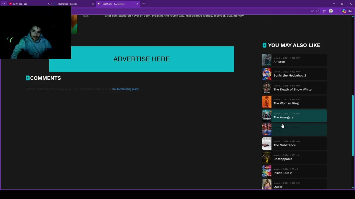This screenshot has height=199, width=355.
Task: Open the Read Aloud icon in address bar
Action: [x=312, y=11]
